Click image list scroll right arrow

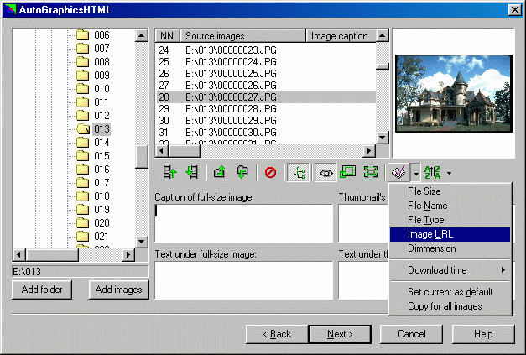click(369, 151)
